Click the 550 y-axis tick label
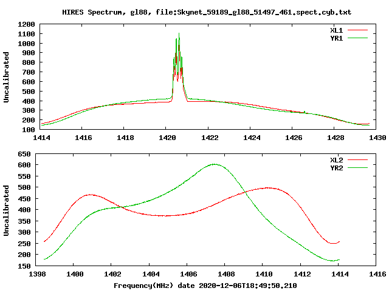389x291 pixels. point(24,176)
